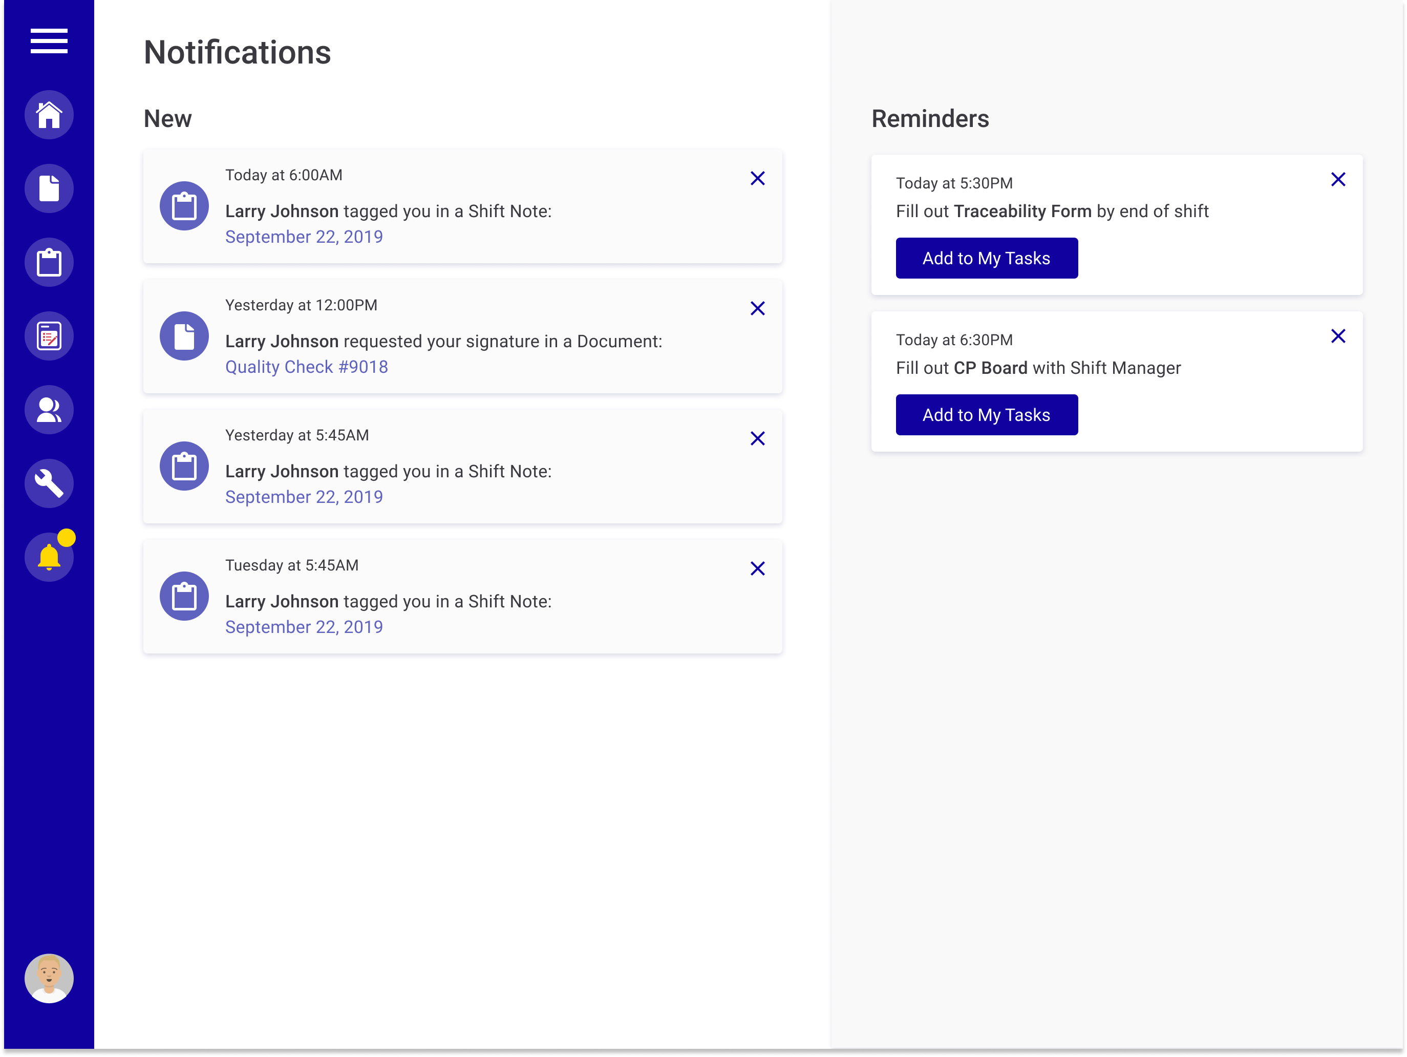The height and width of the screenshot is (1057, 1407).
Task: Dismiss the Yesterday 12:00PM notification
Action: (x=758, y=309)
